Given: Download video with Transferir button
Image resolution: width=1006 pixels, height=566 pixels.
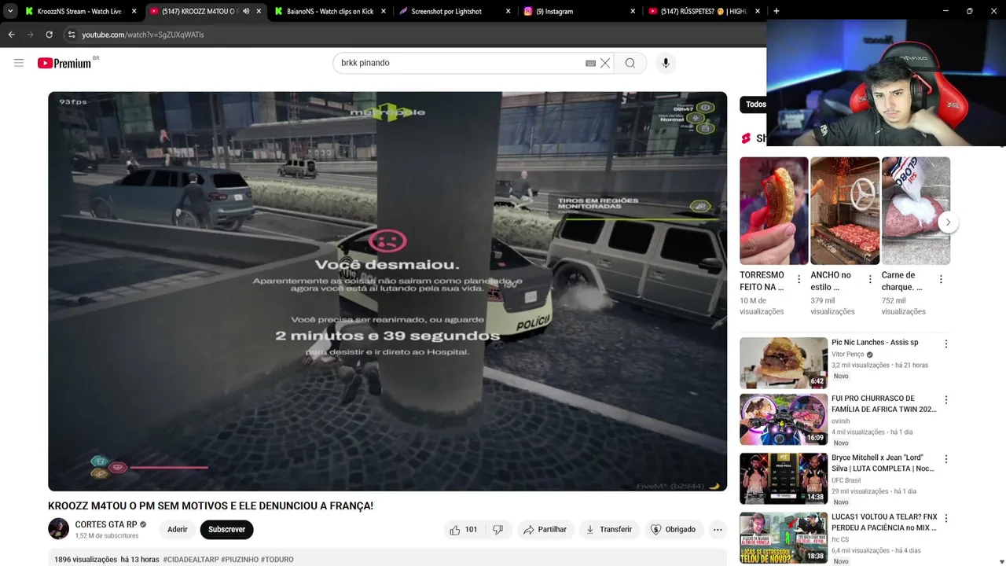Looking at the screenshot, I should click(609, 529).
